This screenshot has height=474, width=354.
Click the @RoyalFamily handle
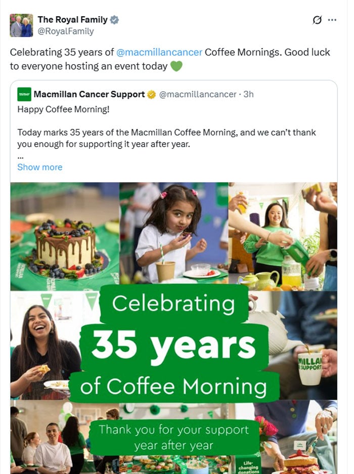point(65,31)
